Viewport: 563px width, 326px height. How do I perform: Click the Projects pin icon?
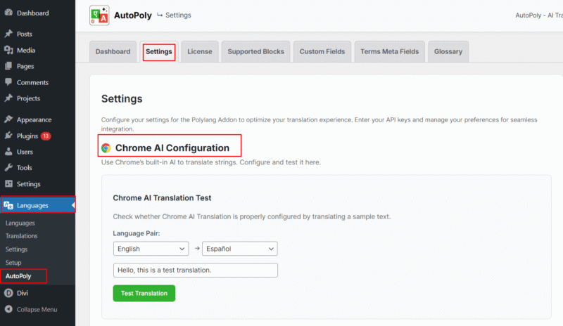(8, 98)
